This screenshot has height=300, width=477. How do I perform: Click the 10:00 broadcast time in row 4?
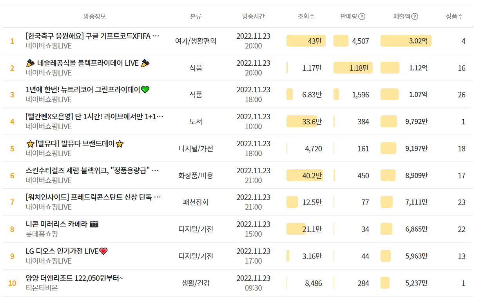point(253,126)
